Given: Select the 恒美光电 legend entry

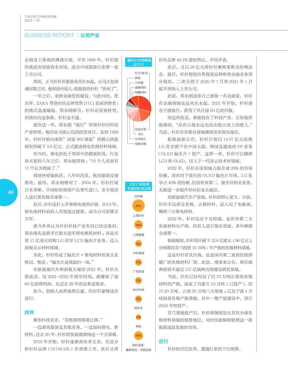Looking at the screenshot, I should pos(140,143).
